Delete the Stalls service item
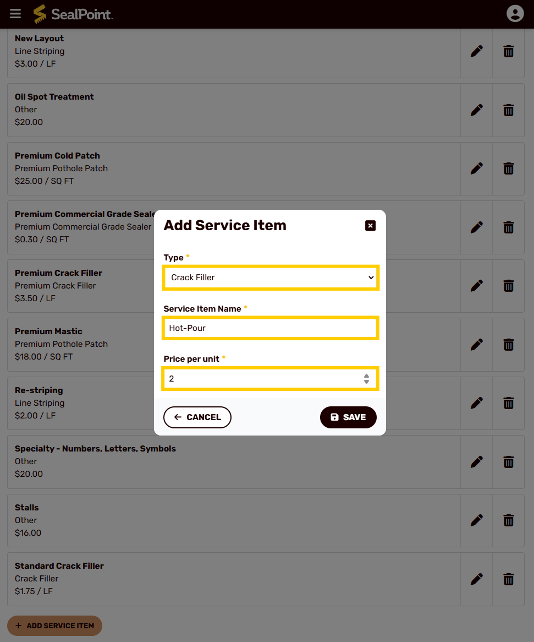The width and height of the screenshot is (534, 642). click(508, 520)
